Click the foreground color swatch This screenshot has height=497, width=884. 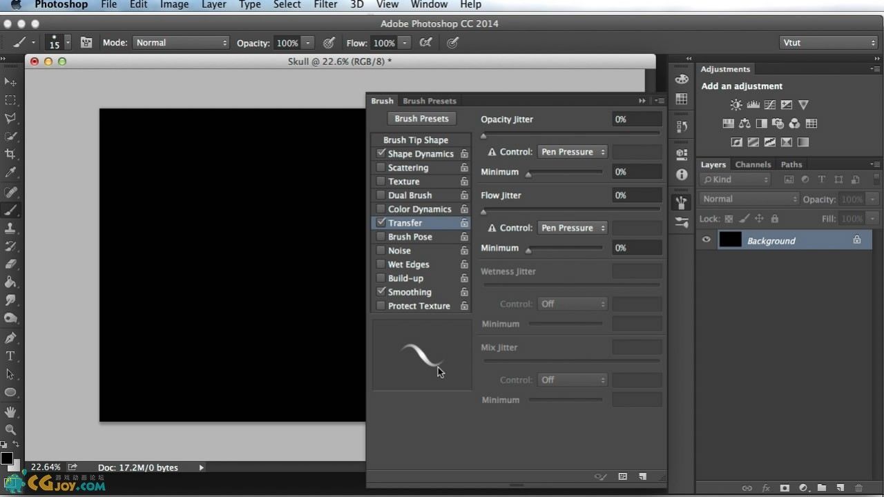(7, 458)
